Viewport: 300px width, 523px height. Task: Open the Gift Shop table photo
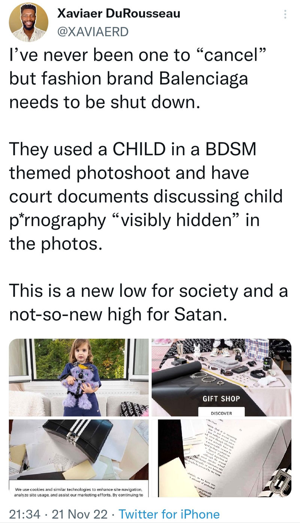(x=221, y=377)
